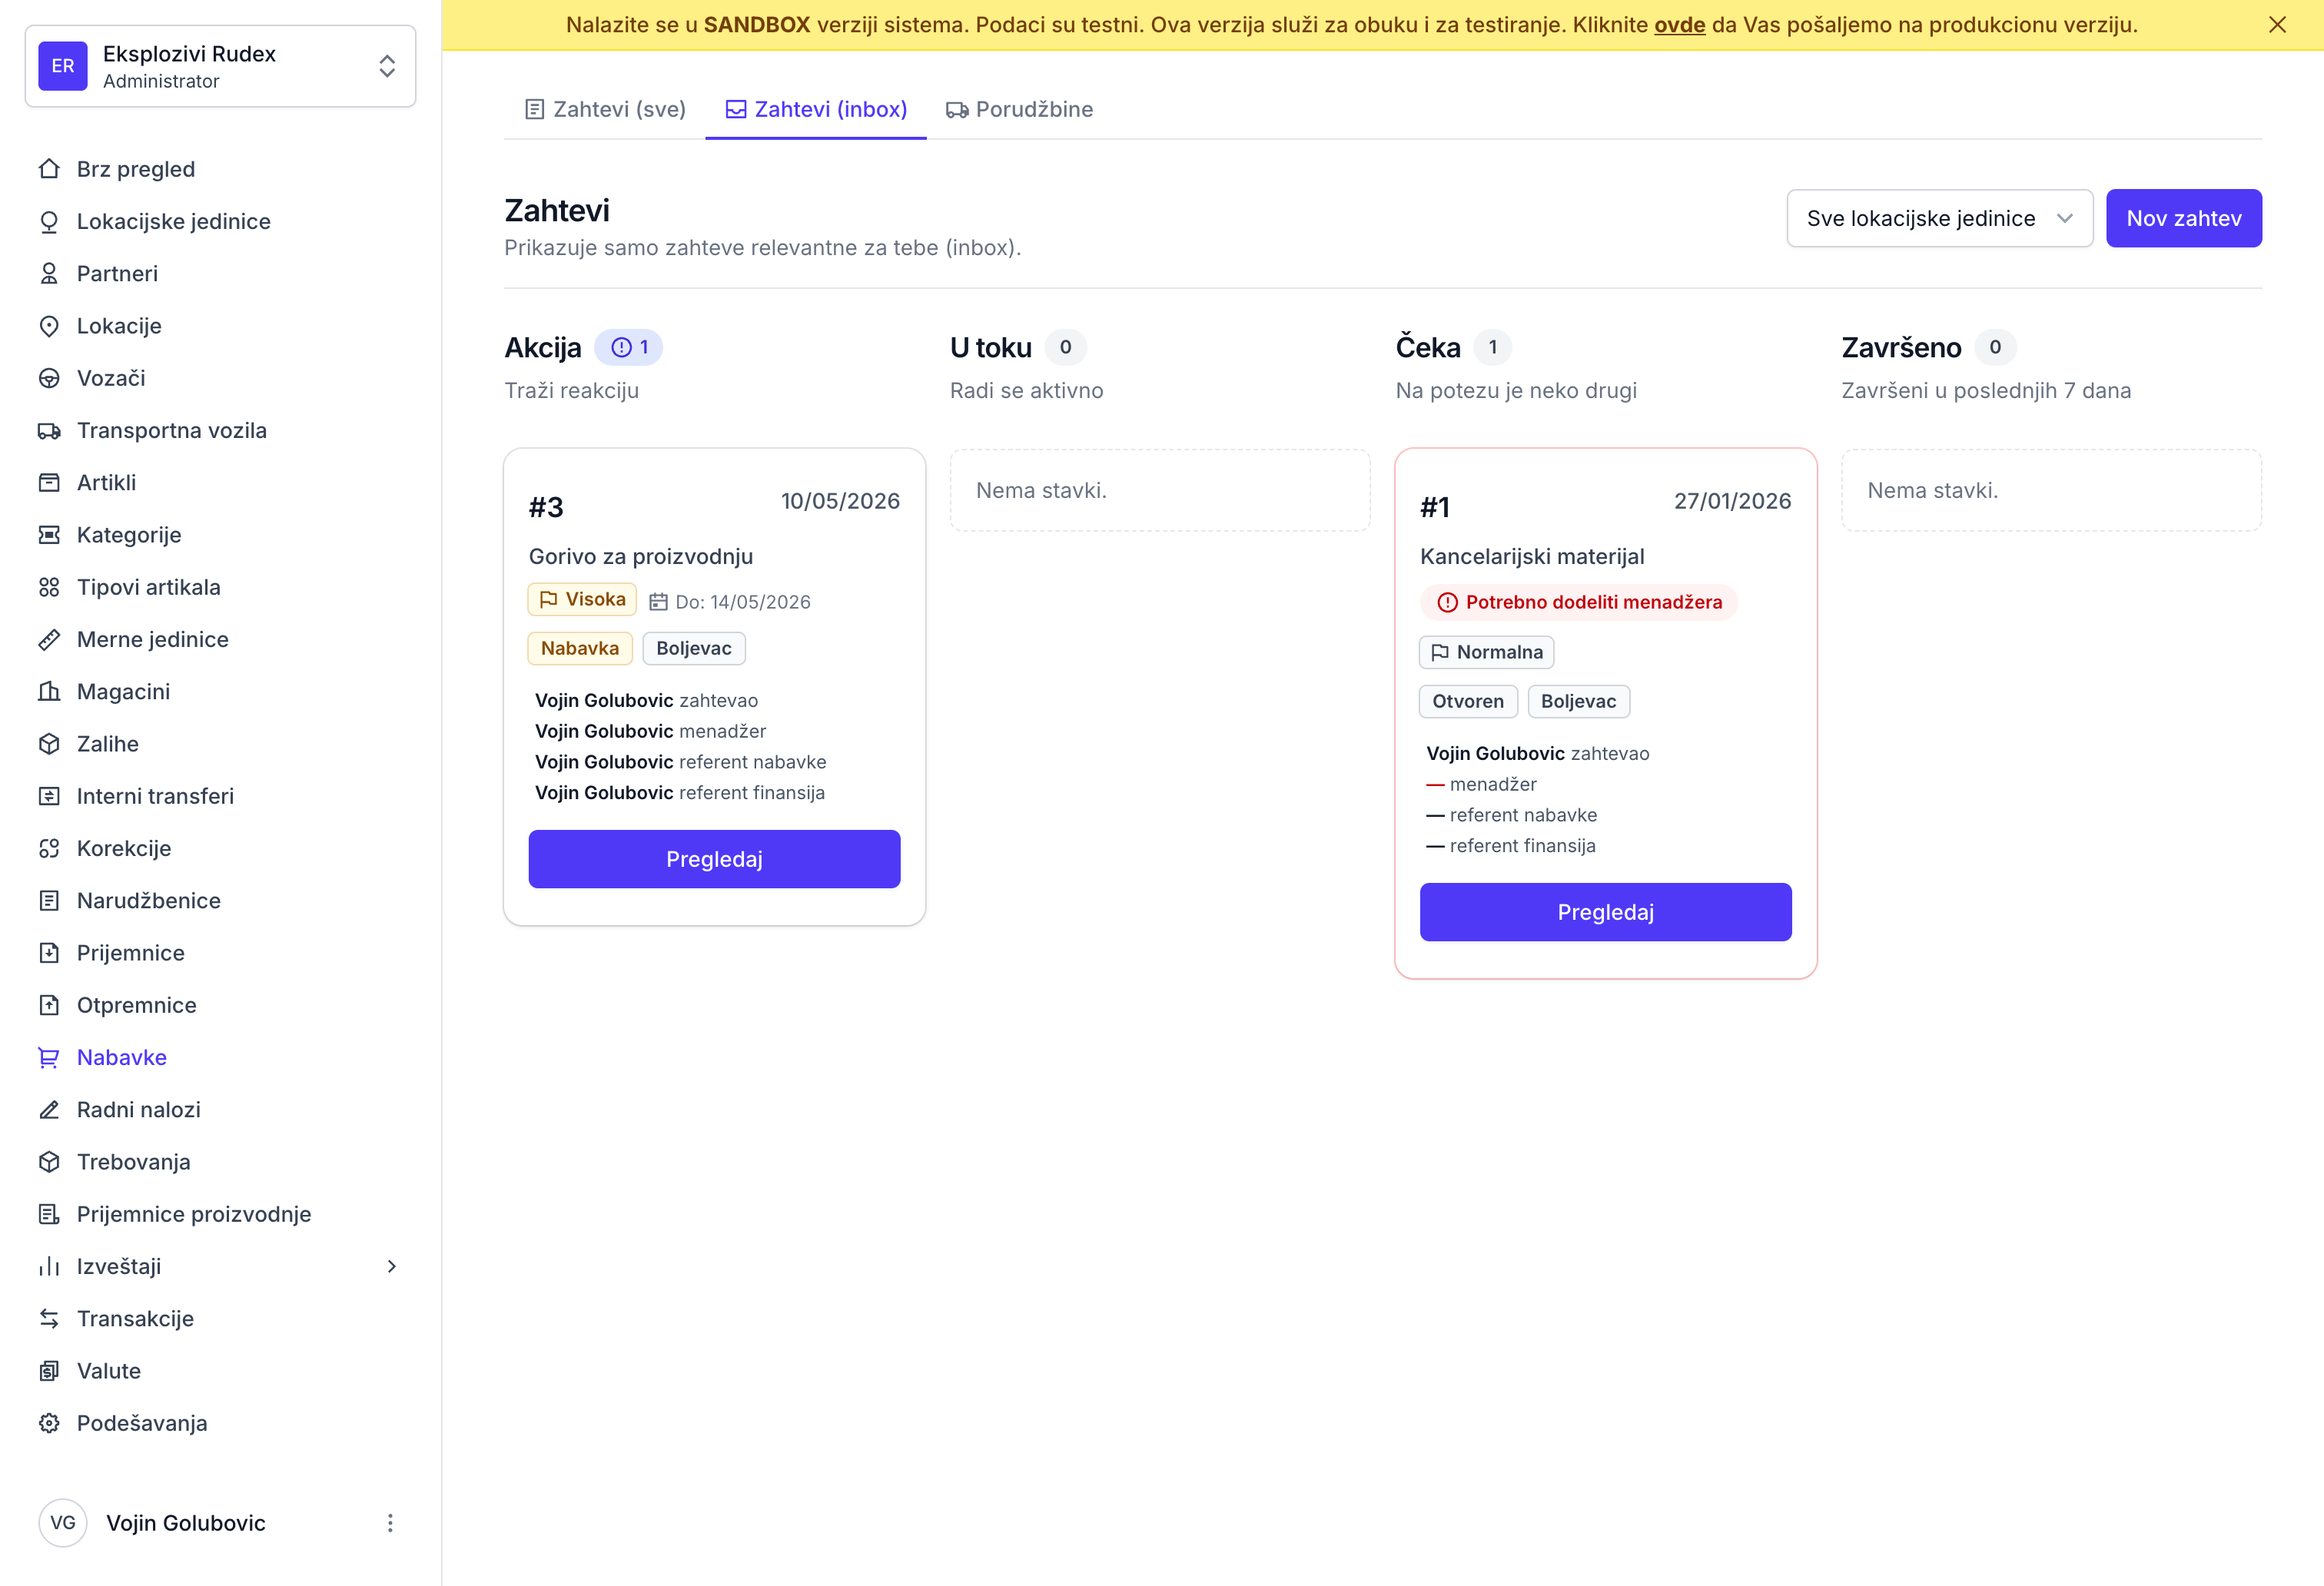Click the Nov zahtev button
Screen dimensions: 2324x1586
[x=2184, y=218]
